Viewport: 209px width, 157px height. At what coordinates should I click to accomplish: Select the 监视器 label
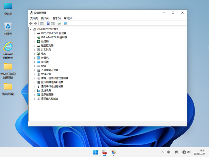coord(45,62)
